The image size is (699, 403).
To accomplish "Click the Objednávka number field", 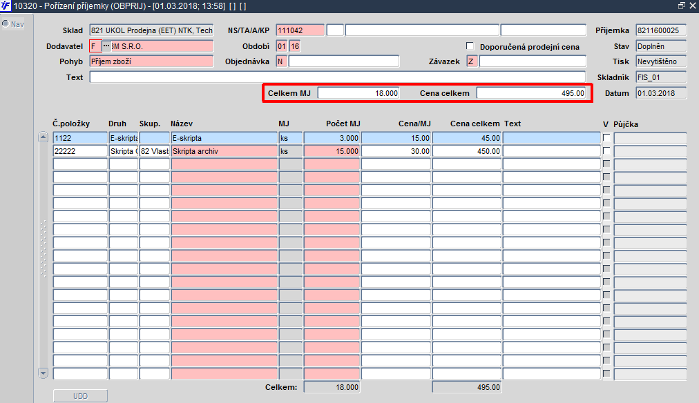I will [344, 61].
